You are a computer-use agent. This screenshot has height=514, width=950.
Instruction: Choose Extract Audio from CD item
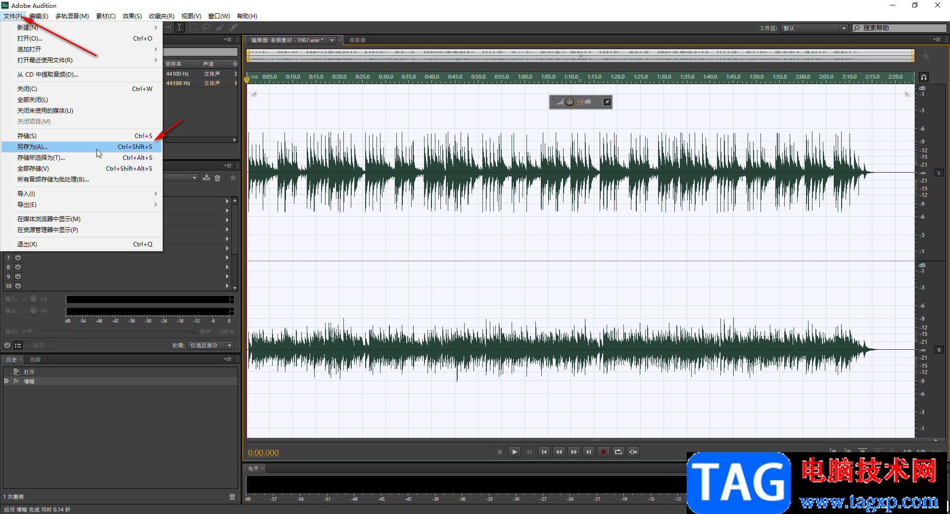(x=81, y=74)
